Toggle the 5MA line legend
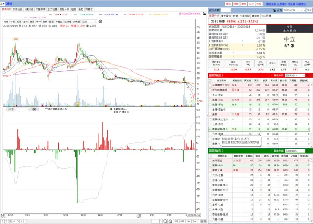Viewport: 313px width, 224px height. point(58,14)
